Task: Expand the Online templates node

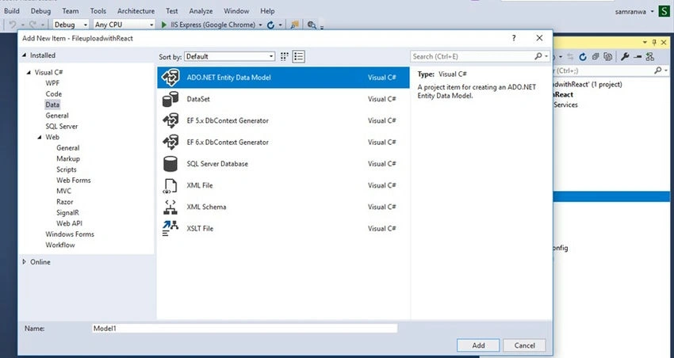Action: tap(24, 262)
